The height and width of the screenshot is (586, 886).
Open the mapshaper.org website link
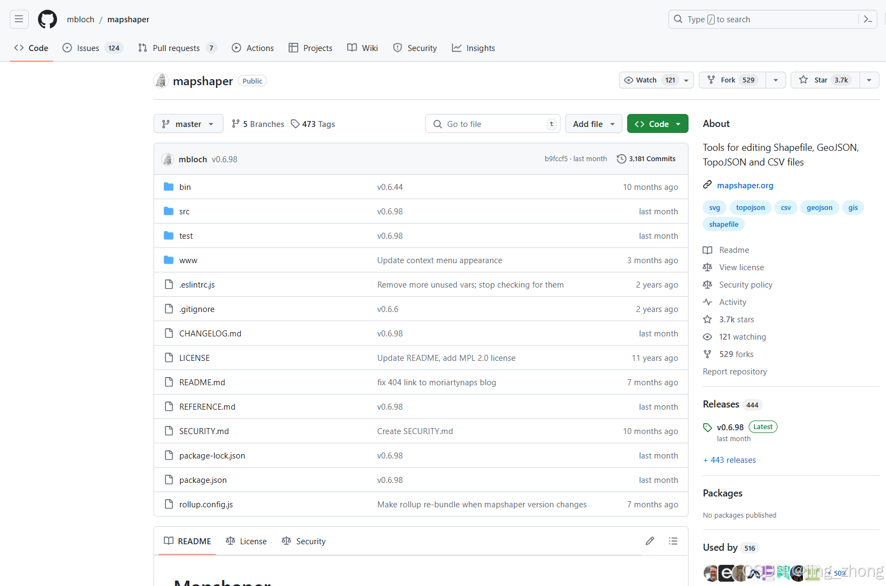[745, 186]
